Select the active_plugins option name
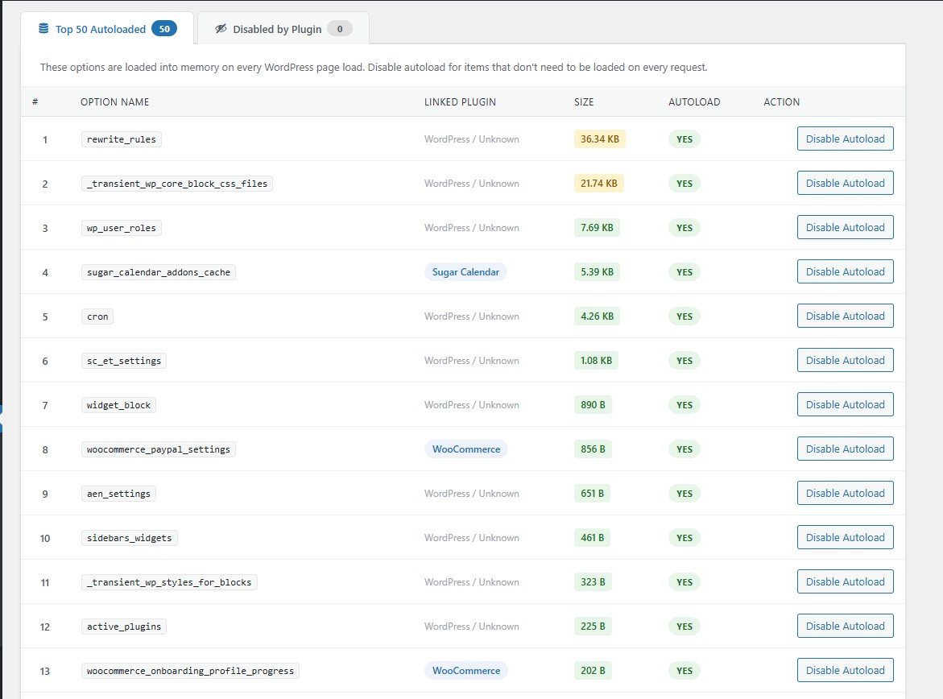 coord(124,627)
